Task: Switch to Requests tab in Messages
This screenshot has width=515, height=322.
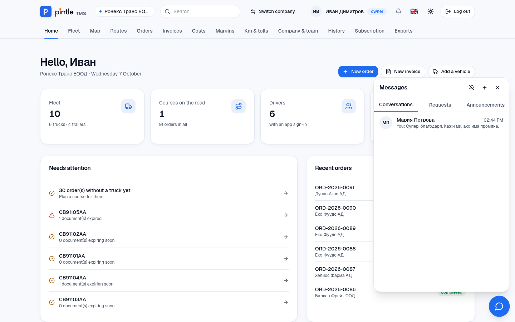Action: (440, 105)
